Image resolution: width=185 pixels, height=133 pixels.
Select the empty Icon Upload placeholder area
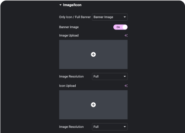(x=93, y=105)
